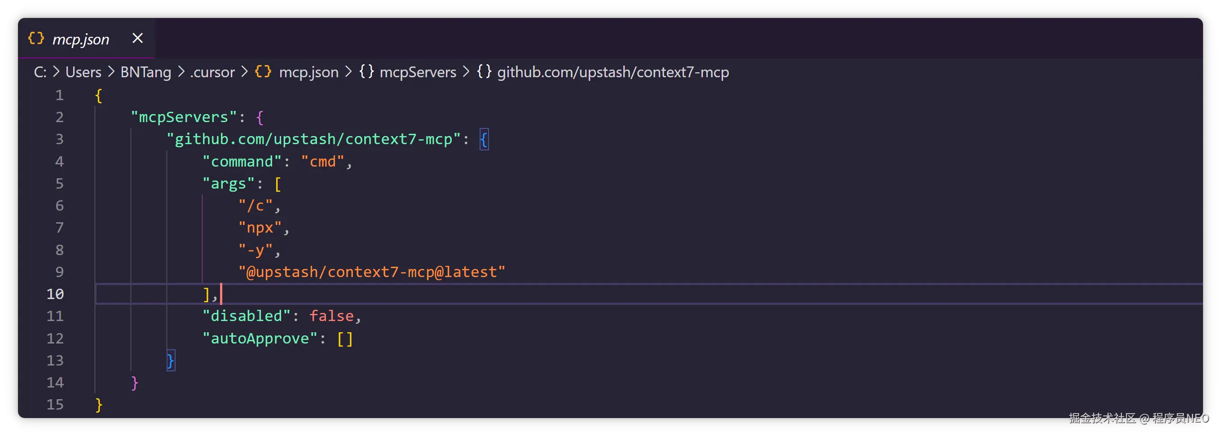Expand the mcpServers breadcrumb symbol
The image size is (1221, 436).
click(418, 72)
